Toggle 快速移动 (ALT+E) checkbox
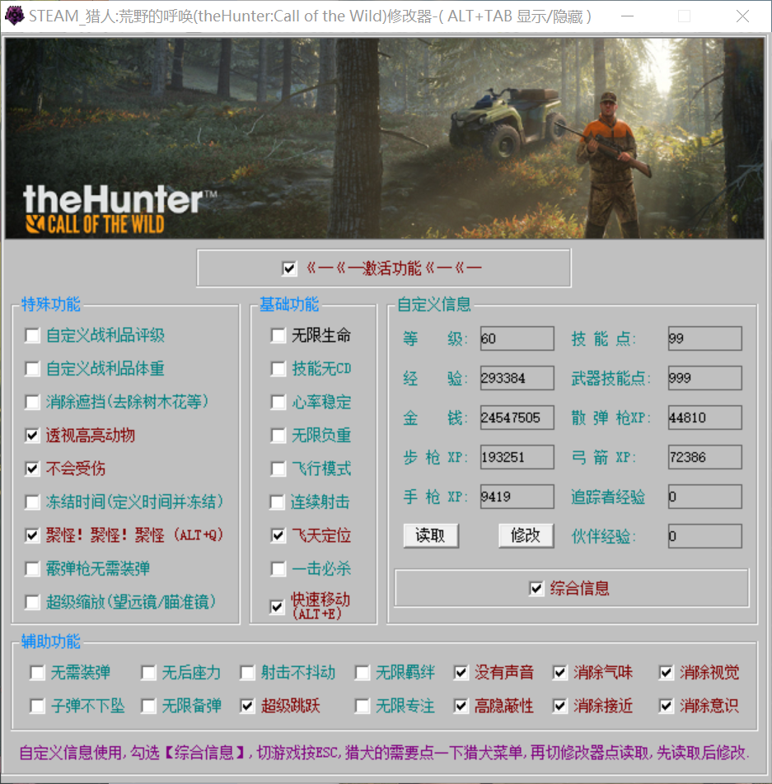The image size is (772, 784). [x=278, y=607]
